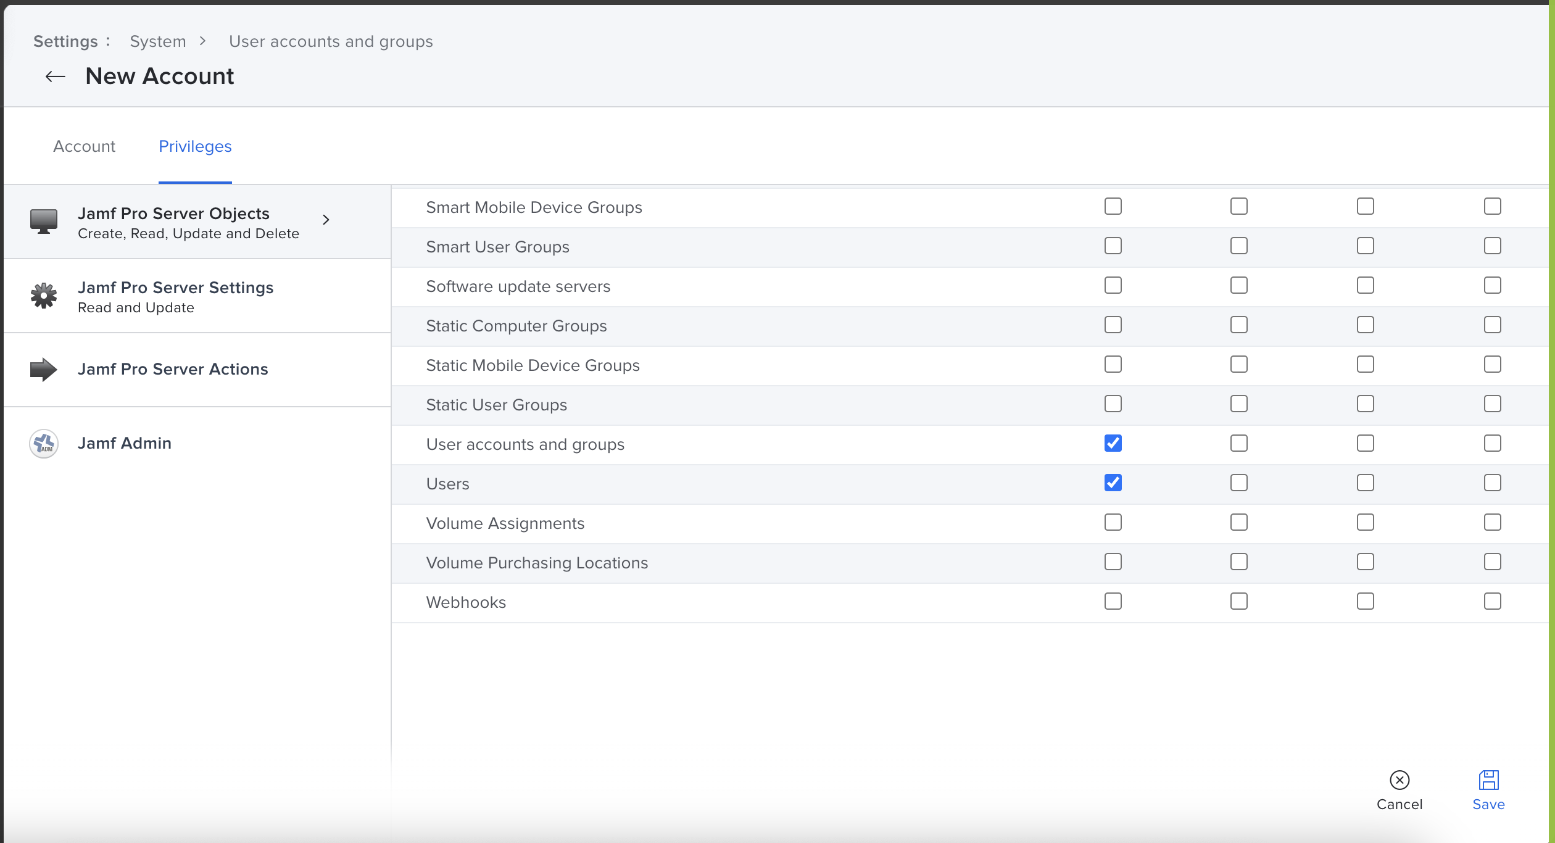Click Create, Read, Update and Delete subtitle
The height and width of the screenshot is (843, 1555).
(x=188, y=234)
